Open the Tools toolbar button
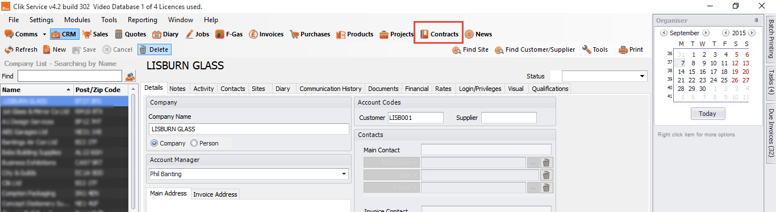This screenshot has height=212, width=776. [x=595, y=49]
